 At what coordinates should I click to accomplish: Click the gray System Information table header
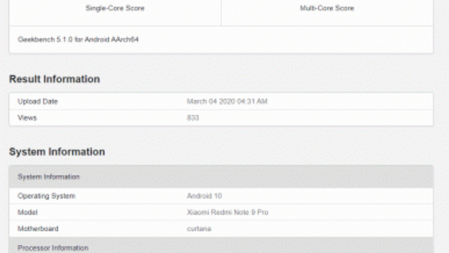tap(49, 177)
